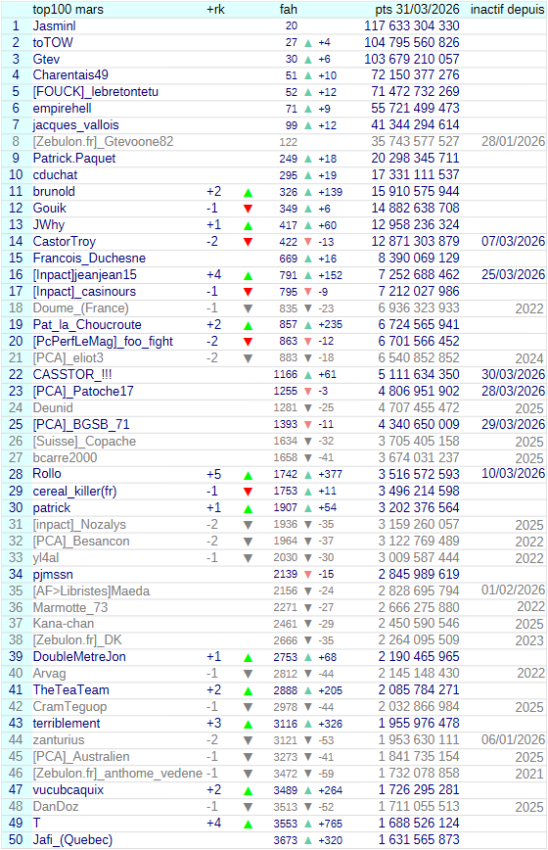
Task: Click the green arrow in terriblement's +3 row
Action: (x=248, y=725)
